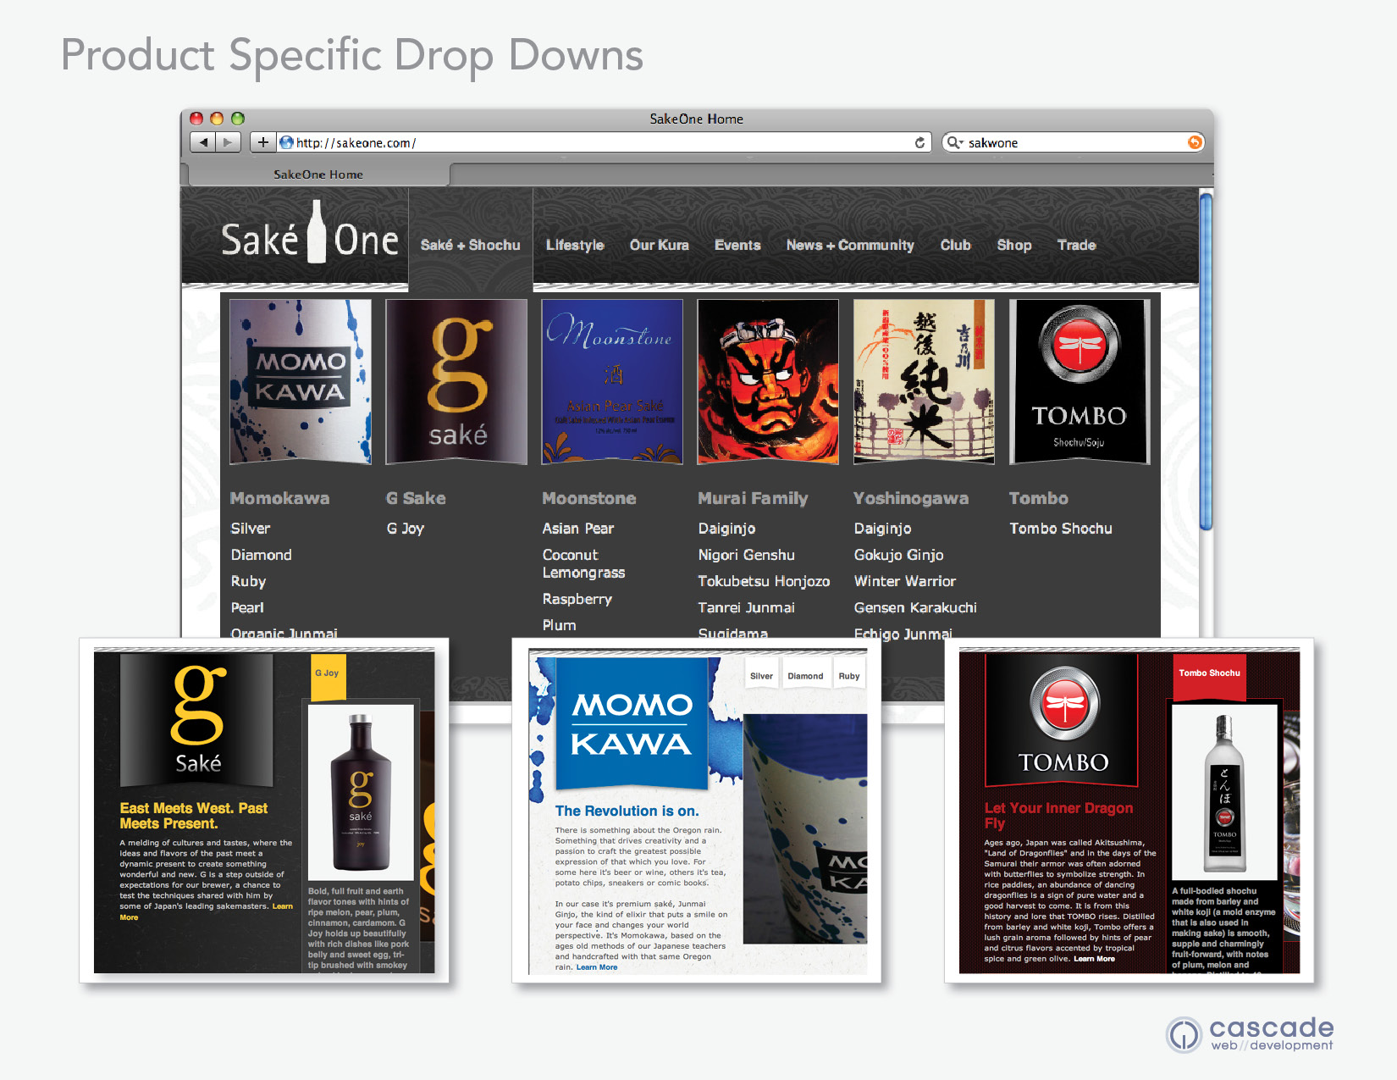Select Nigori Genshu under Murai Family

tap(747, 555)
